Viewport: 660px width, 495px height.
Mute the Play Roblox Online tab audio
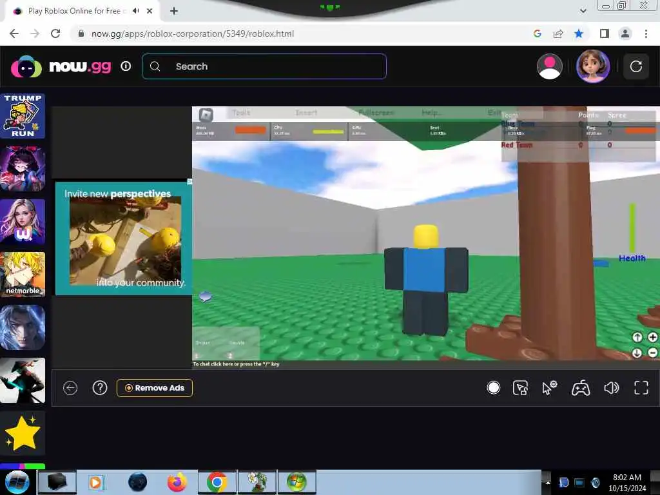pos(135,11)
